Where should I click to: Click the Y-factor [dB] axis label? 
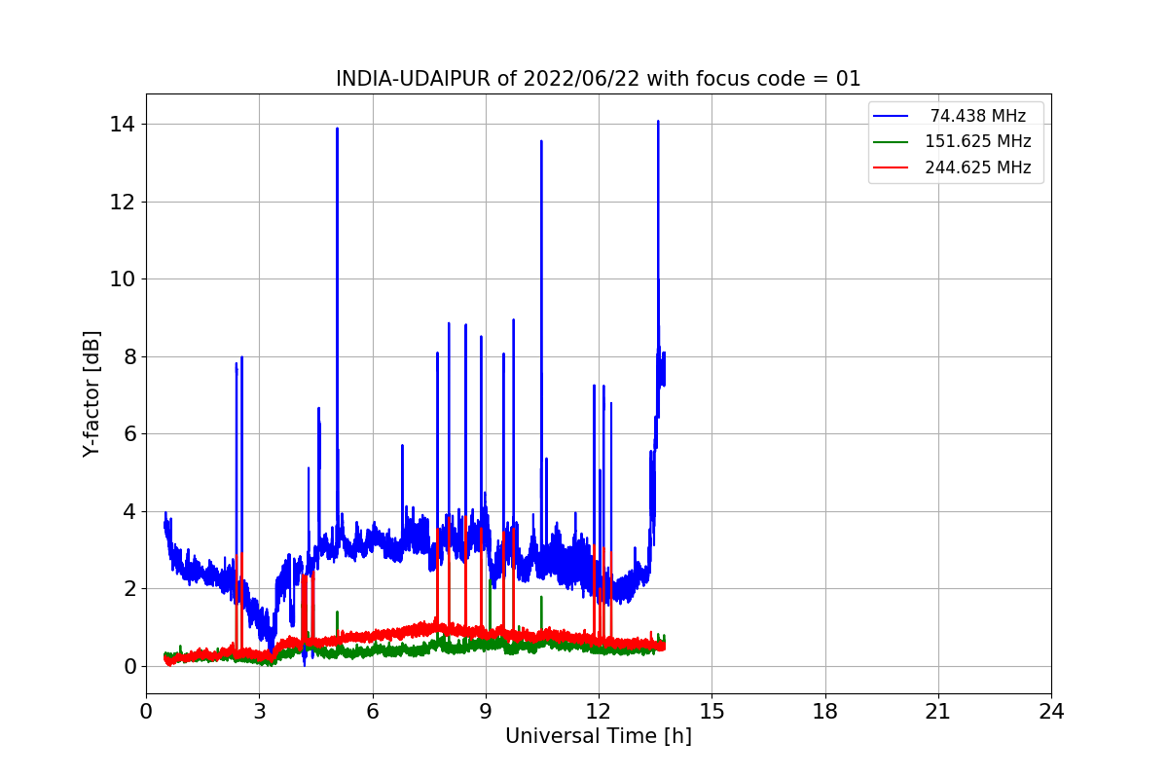92,393
